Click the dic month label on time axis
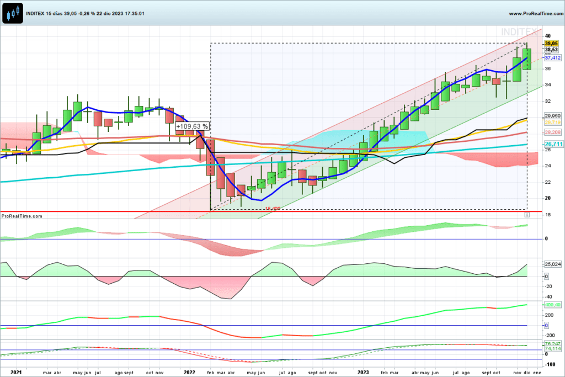The width and height of the screenshot is (565, 377). pyautogui.click(x=527, y=373)
